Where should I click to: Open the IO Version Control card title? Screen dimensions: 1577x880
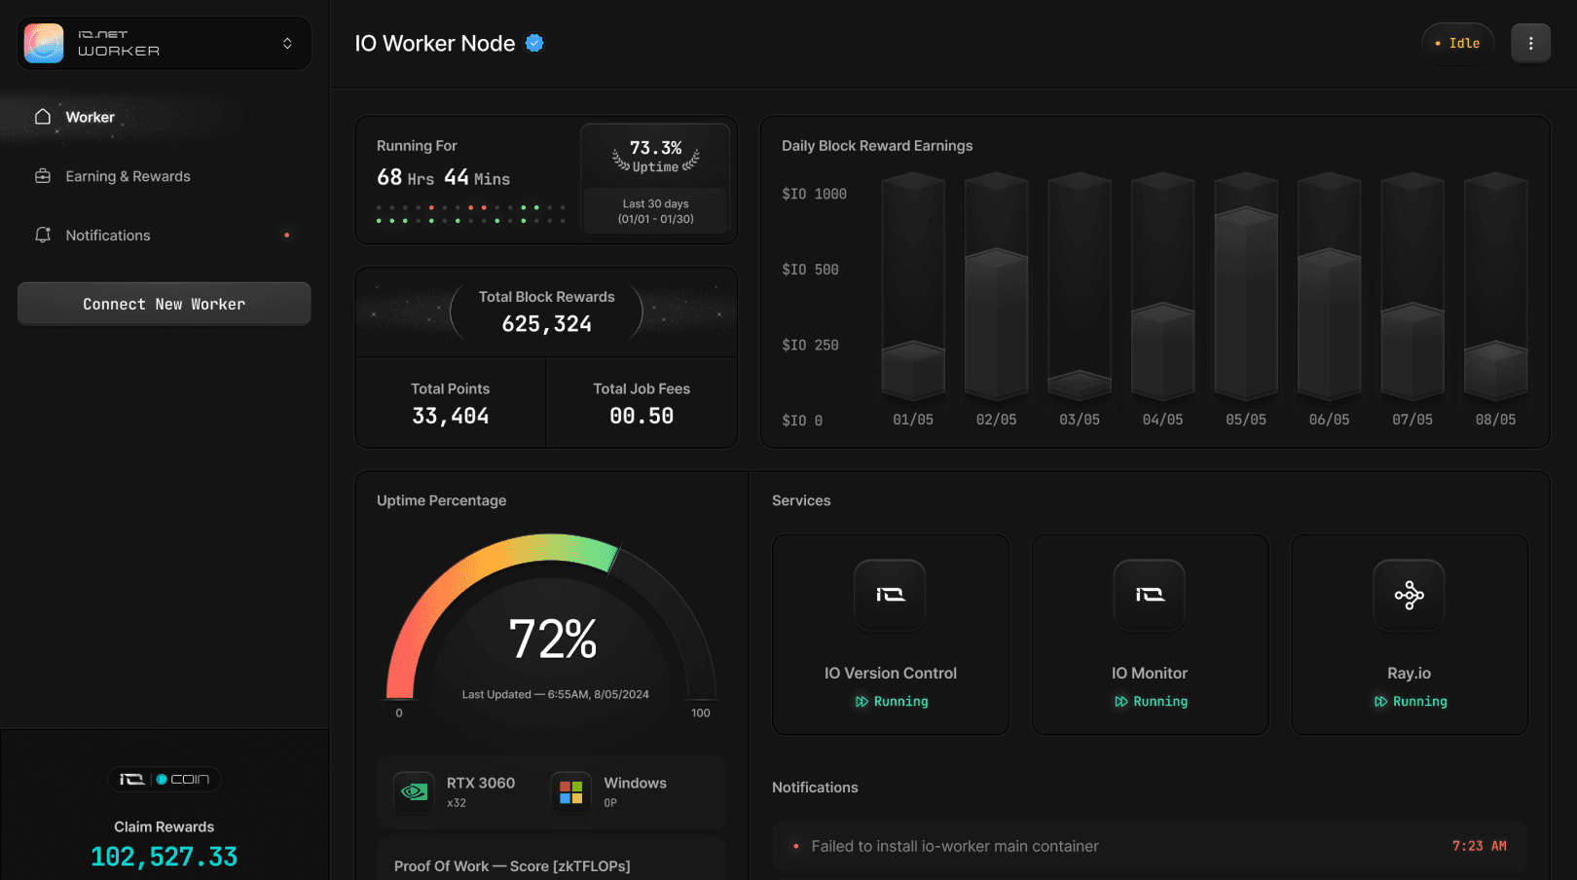tap(891, 673)
